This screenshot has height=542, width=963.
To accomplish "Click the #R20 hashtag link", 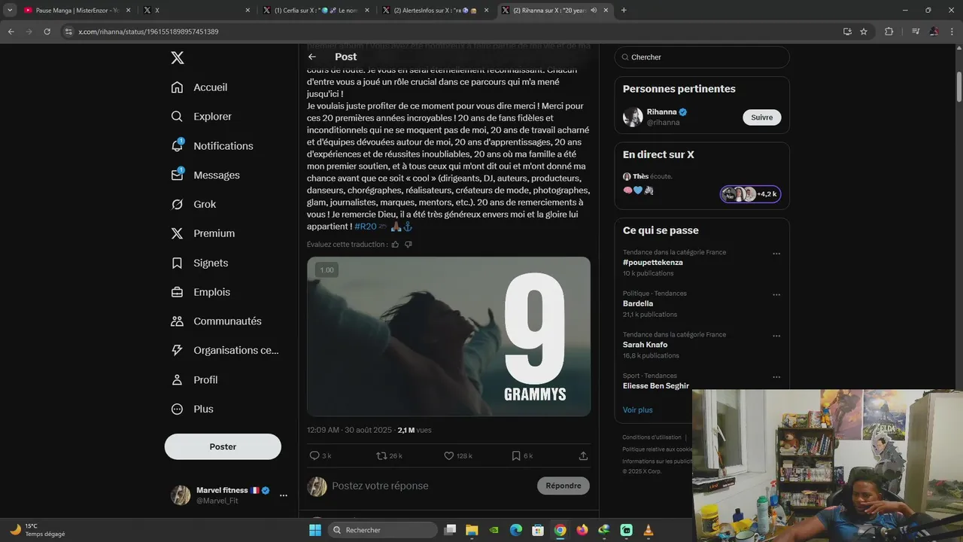I will click(x=366, y=227).
